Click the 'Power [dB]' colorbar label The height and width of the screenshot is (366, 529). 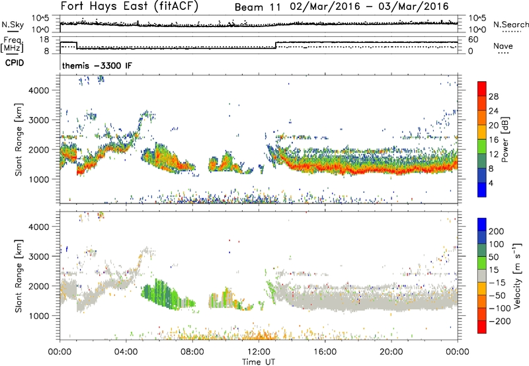click(505, 139)
